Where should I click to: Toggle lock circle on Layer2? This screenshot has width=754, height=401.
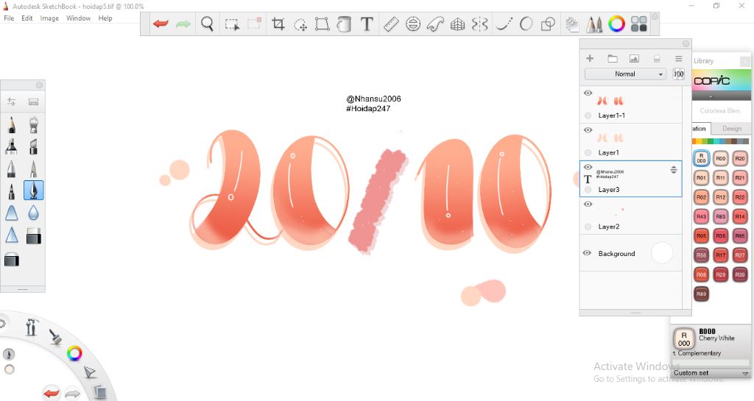click(x=588, y=227)
